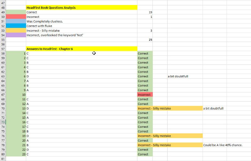
Task: Select the 'Correct' result for question 12
Action: point(145,104)
